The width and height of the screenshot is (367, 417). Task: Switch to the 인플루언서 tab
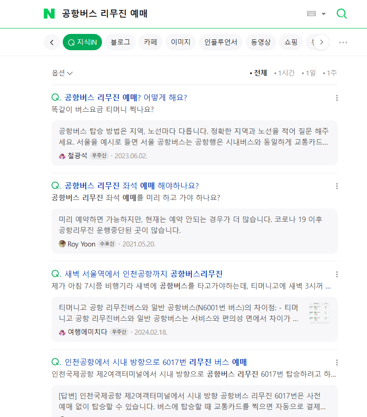[221, 42]
